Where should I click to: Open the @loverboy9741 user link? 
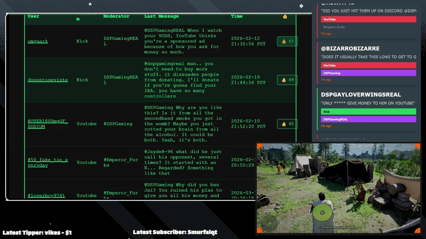click(x=46, y=196)
